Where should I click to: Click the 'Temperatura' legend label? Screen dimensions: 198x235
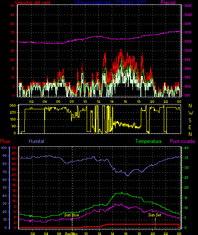click(x=148, y=141)
